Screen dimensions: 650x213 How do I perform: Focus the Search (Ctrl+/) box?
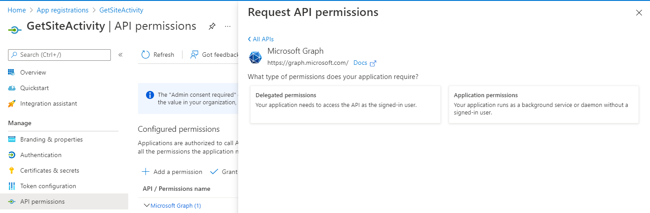[x=59, y=55]
